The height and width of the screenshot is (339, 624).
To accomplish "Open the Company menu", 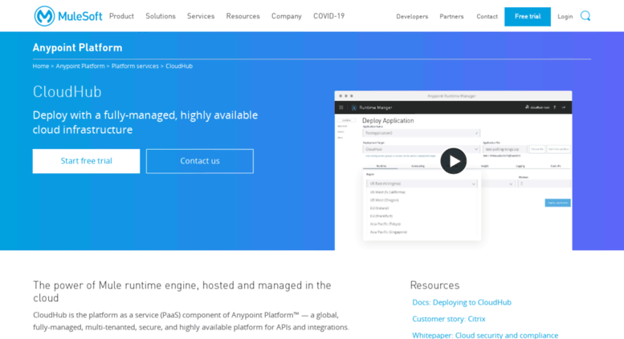I will click(x=287, y=16).
